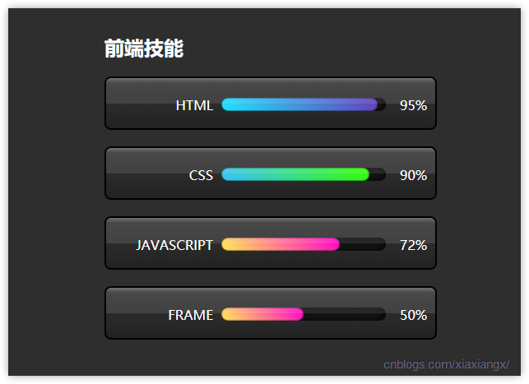
Task: Click the 72% percentage value
Action: (x=413, y=245)
